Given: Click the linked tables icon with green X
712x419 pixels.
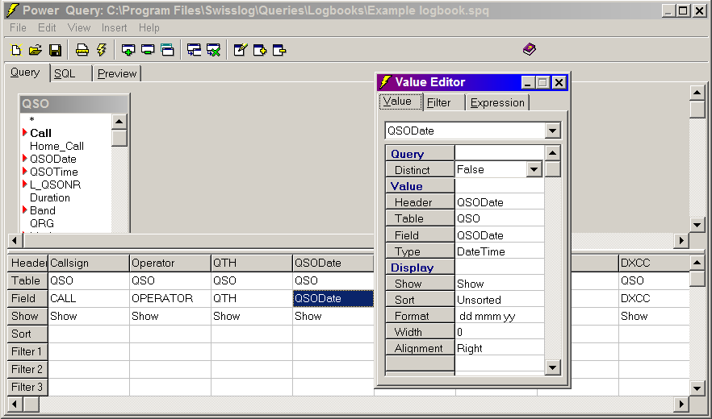Looking at the screenshot, I should tap(213, 50).
